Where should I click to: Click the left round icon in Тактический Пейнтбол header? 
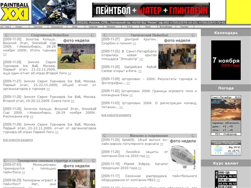[105, 35]
